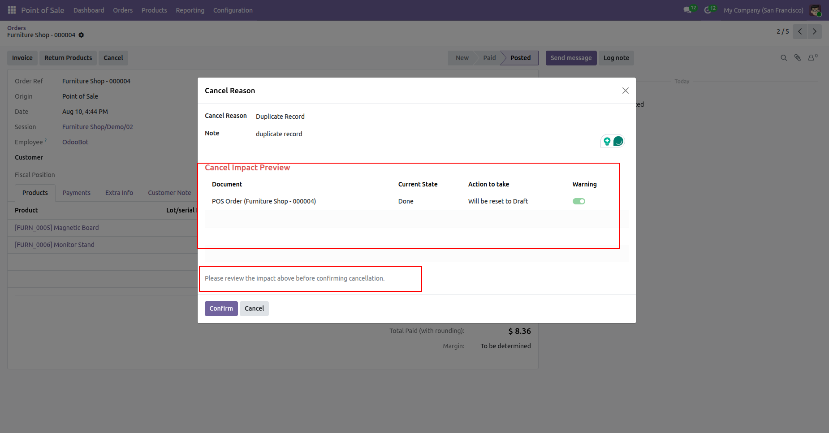Image resolution: width=829 pixels, height=433 pixels.
Task: Search messages in the chatter
Action: click(x=784, y=58)
